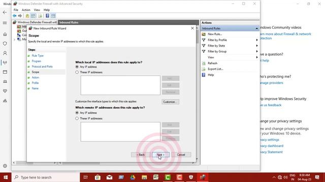Click the Refresh icon in Actions pane
Viewport: 325px width, 182px height.
click(204, 63)
